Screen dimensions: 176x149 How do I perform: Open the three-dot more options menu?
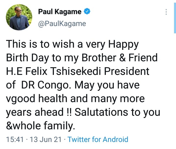(166, 12)
